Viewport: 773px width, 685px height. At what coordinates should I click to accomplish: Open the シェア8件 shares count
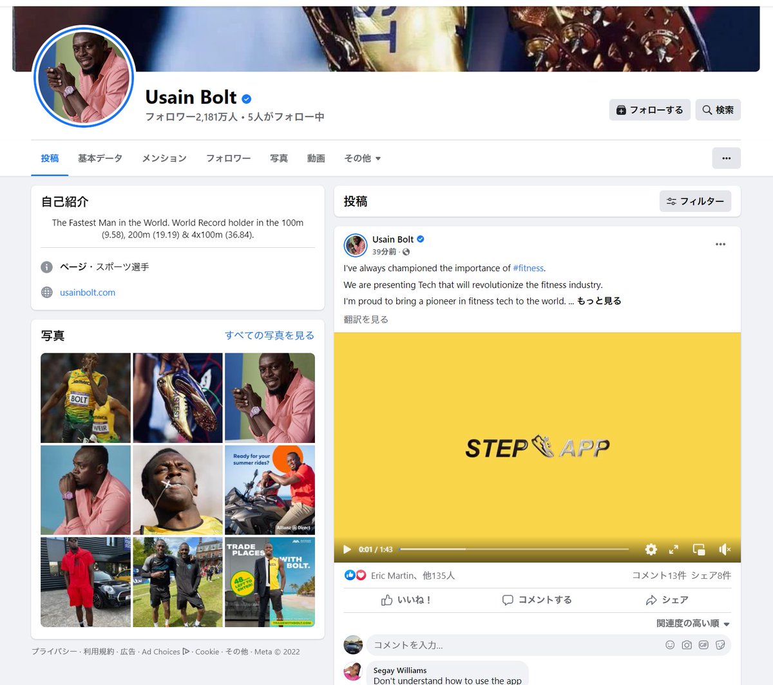pos(711,576)
